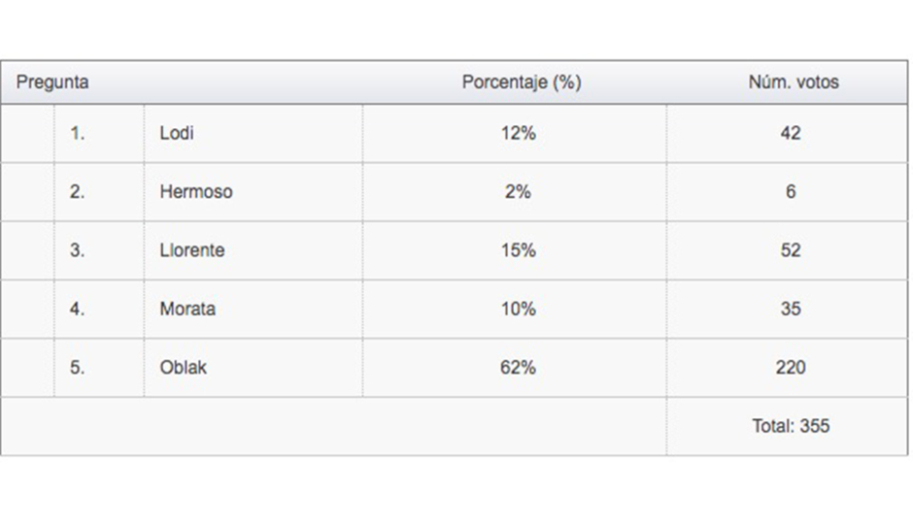The image size is (913, 524).
Task: Click the Porcentaje (%) column header
Action: pyautogui.click(x=521, y=82)
